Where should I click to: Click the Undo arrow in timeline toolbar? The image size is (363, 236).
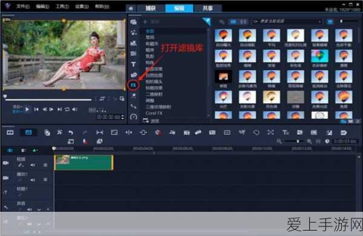(x=71, y=133)
